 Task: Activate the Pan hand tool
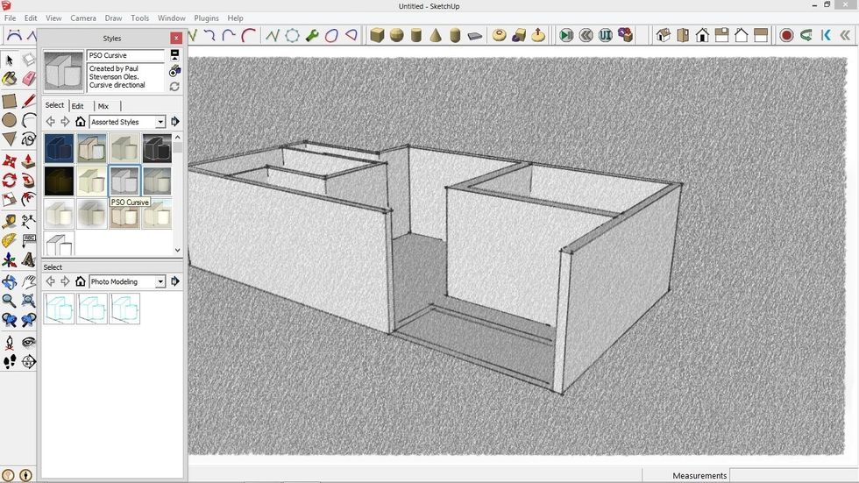[28, 282]
